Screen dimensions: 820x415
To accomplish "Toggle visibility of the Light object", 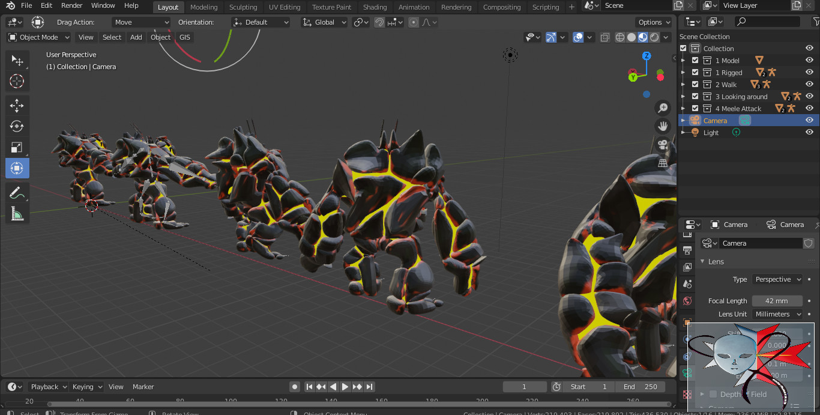I will point(809,133).
